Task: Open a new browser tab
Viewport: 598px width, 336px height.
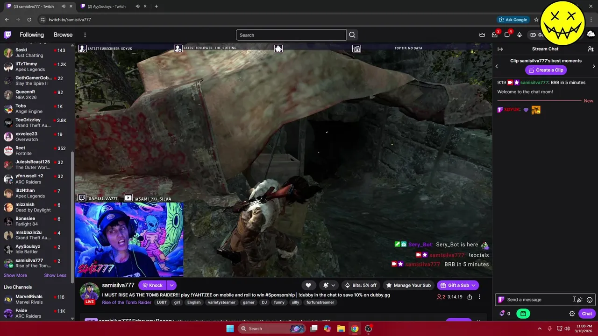Action: tap(156, 7)
